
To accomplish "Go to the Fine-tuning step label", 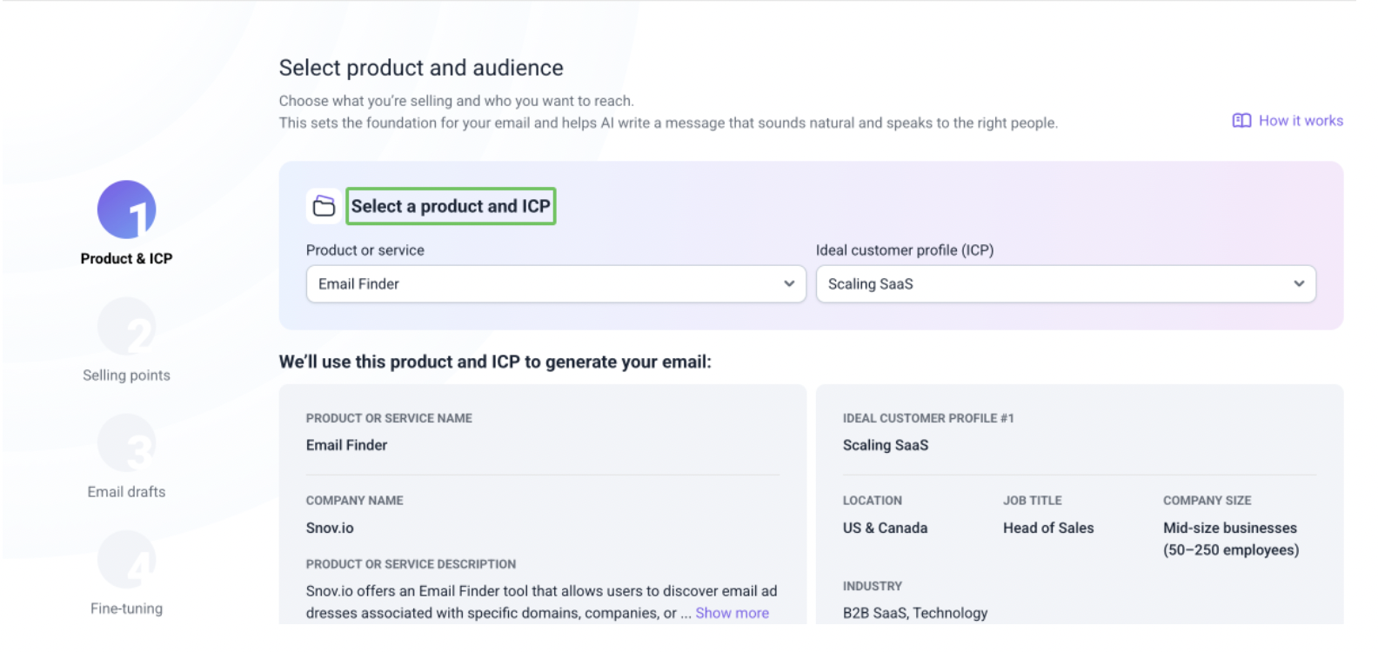I will tap(126, 609).
